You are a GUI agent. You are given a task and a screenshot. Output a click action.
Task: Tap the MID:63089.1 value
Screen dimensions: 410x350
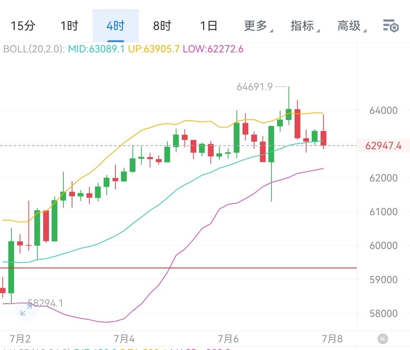point(96,49)
